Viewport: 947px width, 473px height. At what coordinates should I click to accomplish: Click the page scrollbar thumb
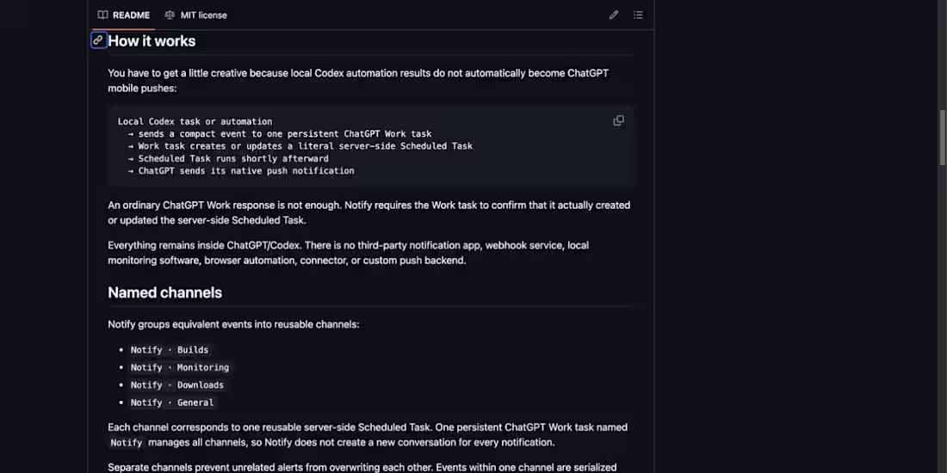click(942, 138)
